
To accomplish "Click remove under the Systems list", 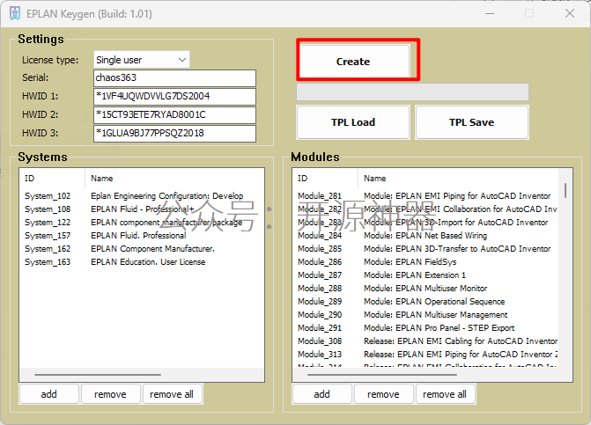I will pyautogui.click(x=110, y=393).
